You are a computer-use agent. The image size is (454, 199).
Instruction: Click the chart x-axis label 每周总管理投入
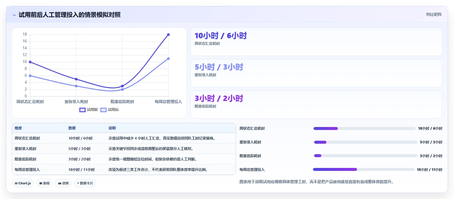[168, 102]
